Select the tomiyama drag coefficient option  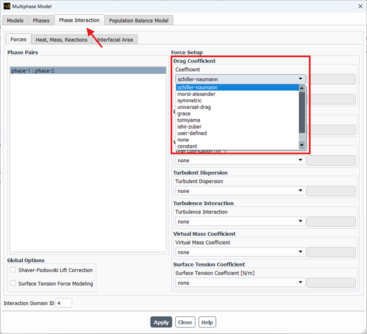coord(189,120)
